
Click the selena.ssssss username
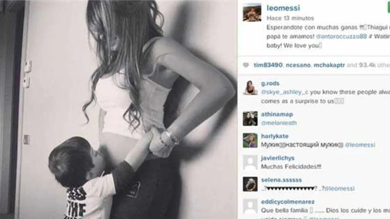pyautogui.click(x=281, y=180)
